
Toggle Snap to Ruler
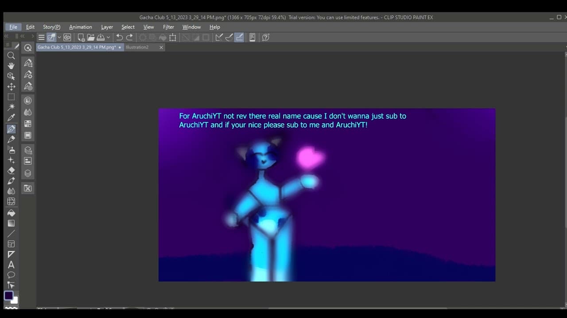pos(219,38)
